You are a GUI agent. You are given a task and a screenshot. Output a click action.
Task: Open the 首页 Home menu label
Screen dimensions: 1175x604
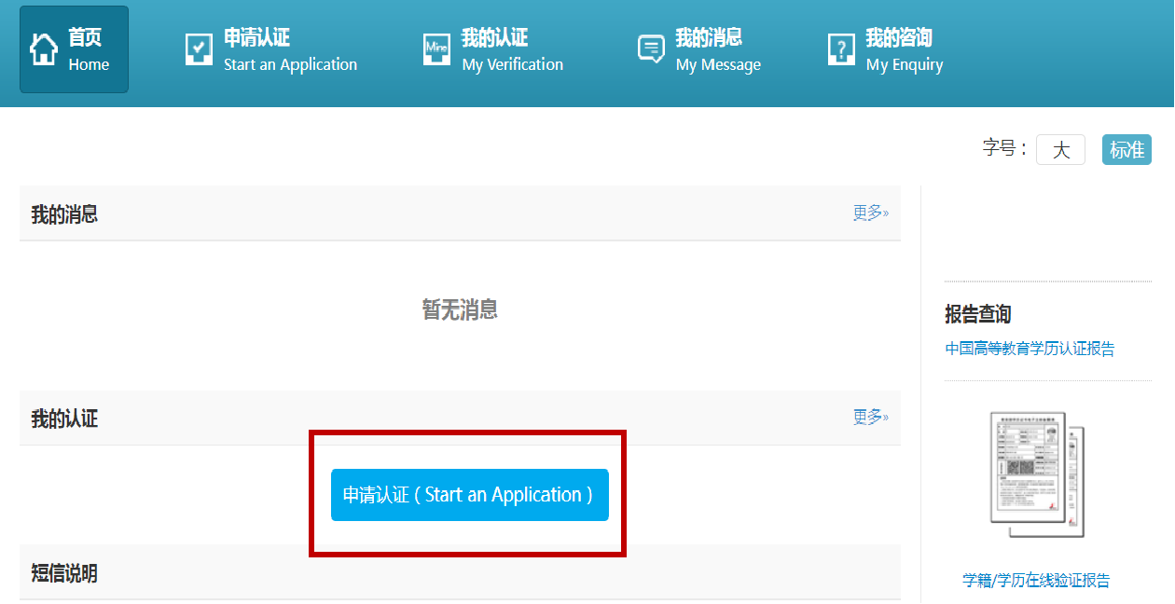(x=89, y=50)
